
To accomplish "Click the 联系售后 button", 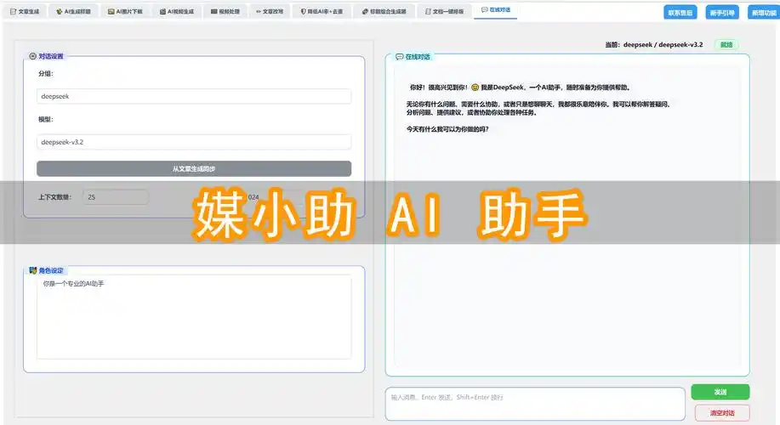I will tap(680, 13).
